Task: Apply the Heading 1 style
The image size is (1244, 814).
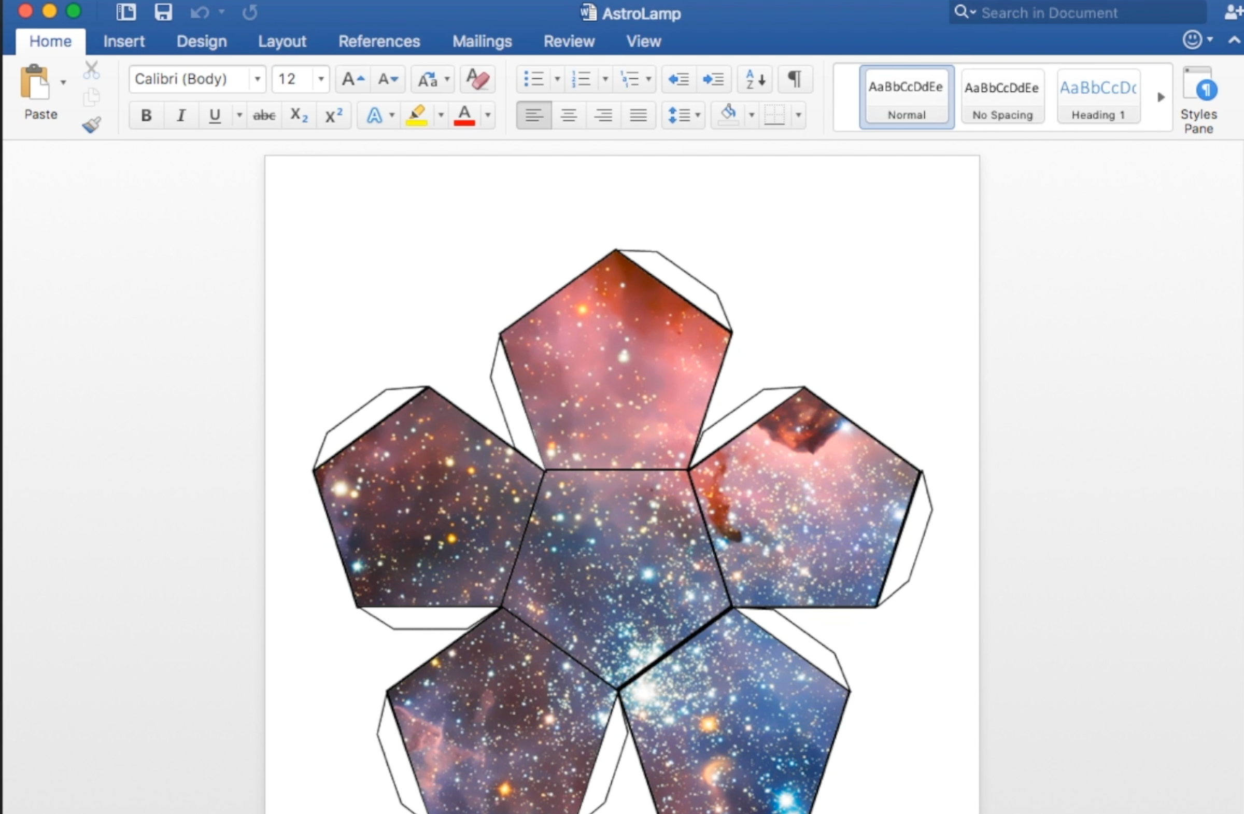Action: (x=1098, y=97)
